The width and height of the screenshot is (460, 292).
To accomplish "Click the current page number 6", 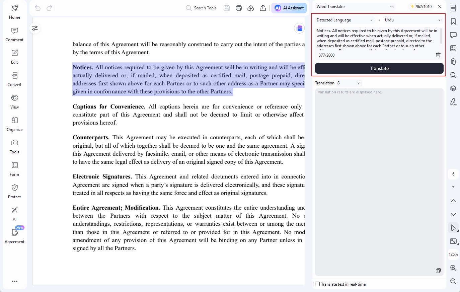I will pos(453,174).
